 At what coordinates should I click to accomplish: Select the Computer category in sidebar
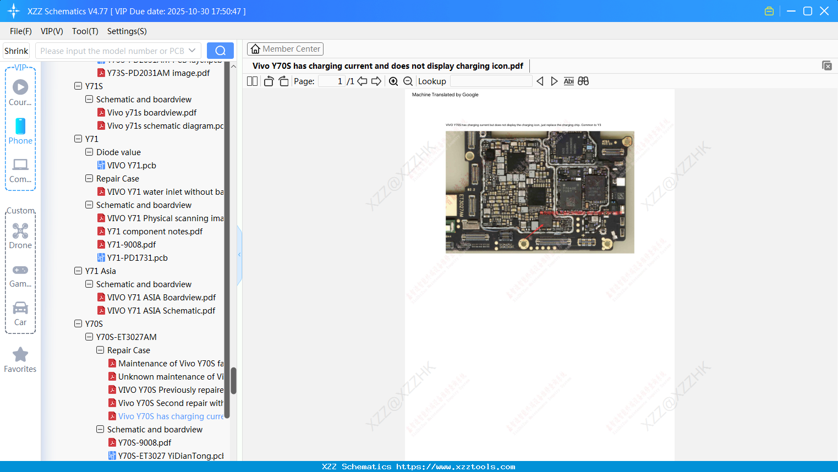(x=20, y=171)
